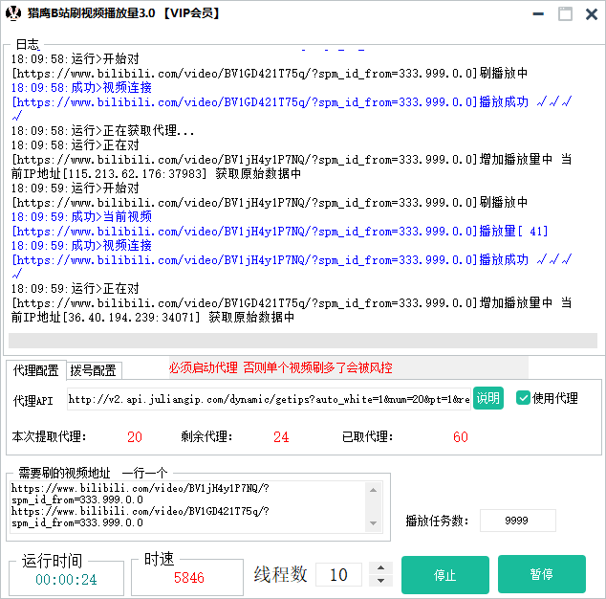Click the 代理API label
This screenshot has width=606, height=599.
coord(32,401)
